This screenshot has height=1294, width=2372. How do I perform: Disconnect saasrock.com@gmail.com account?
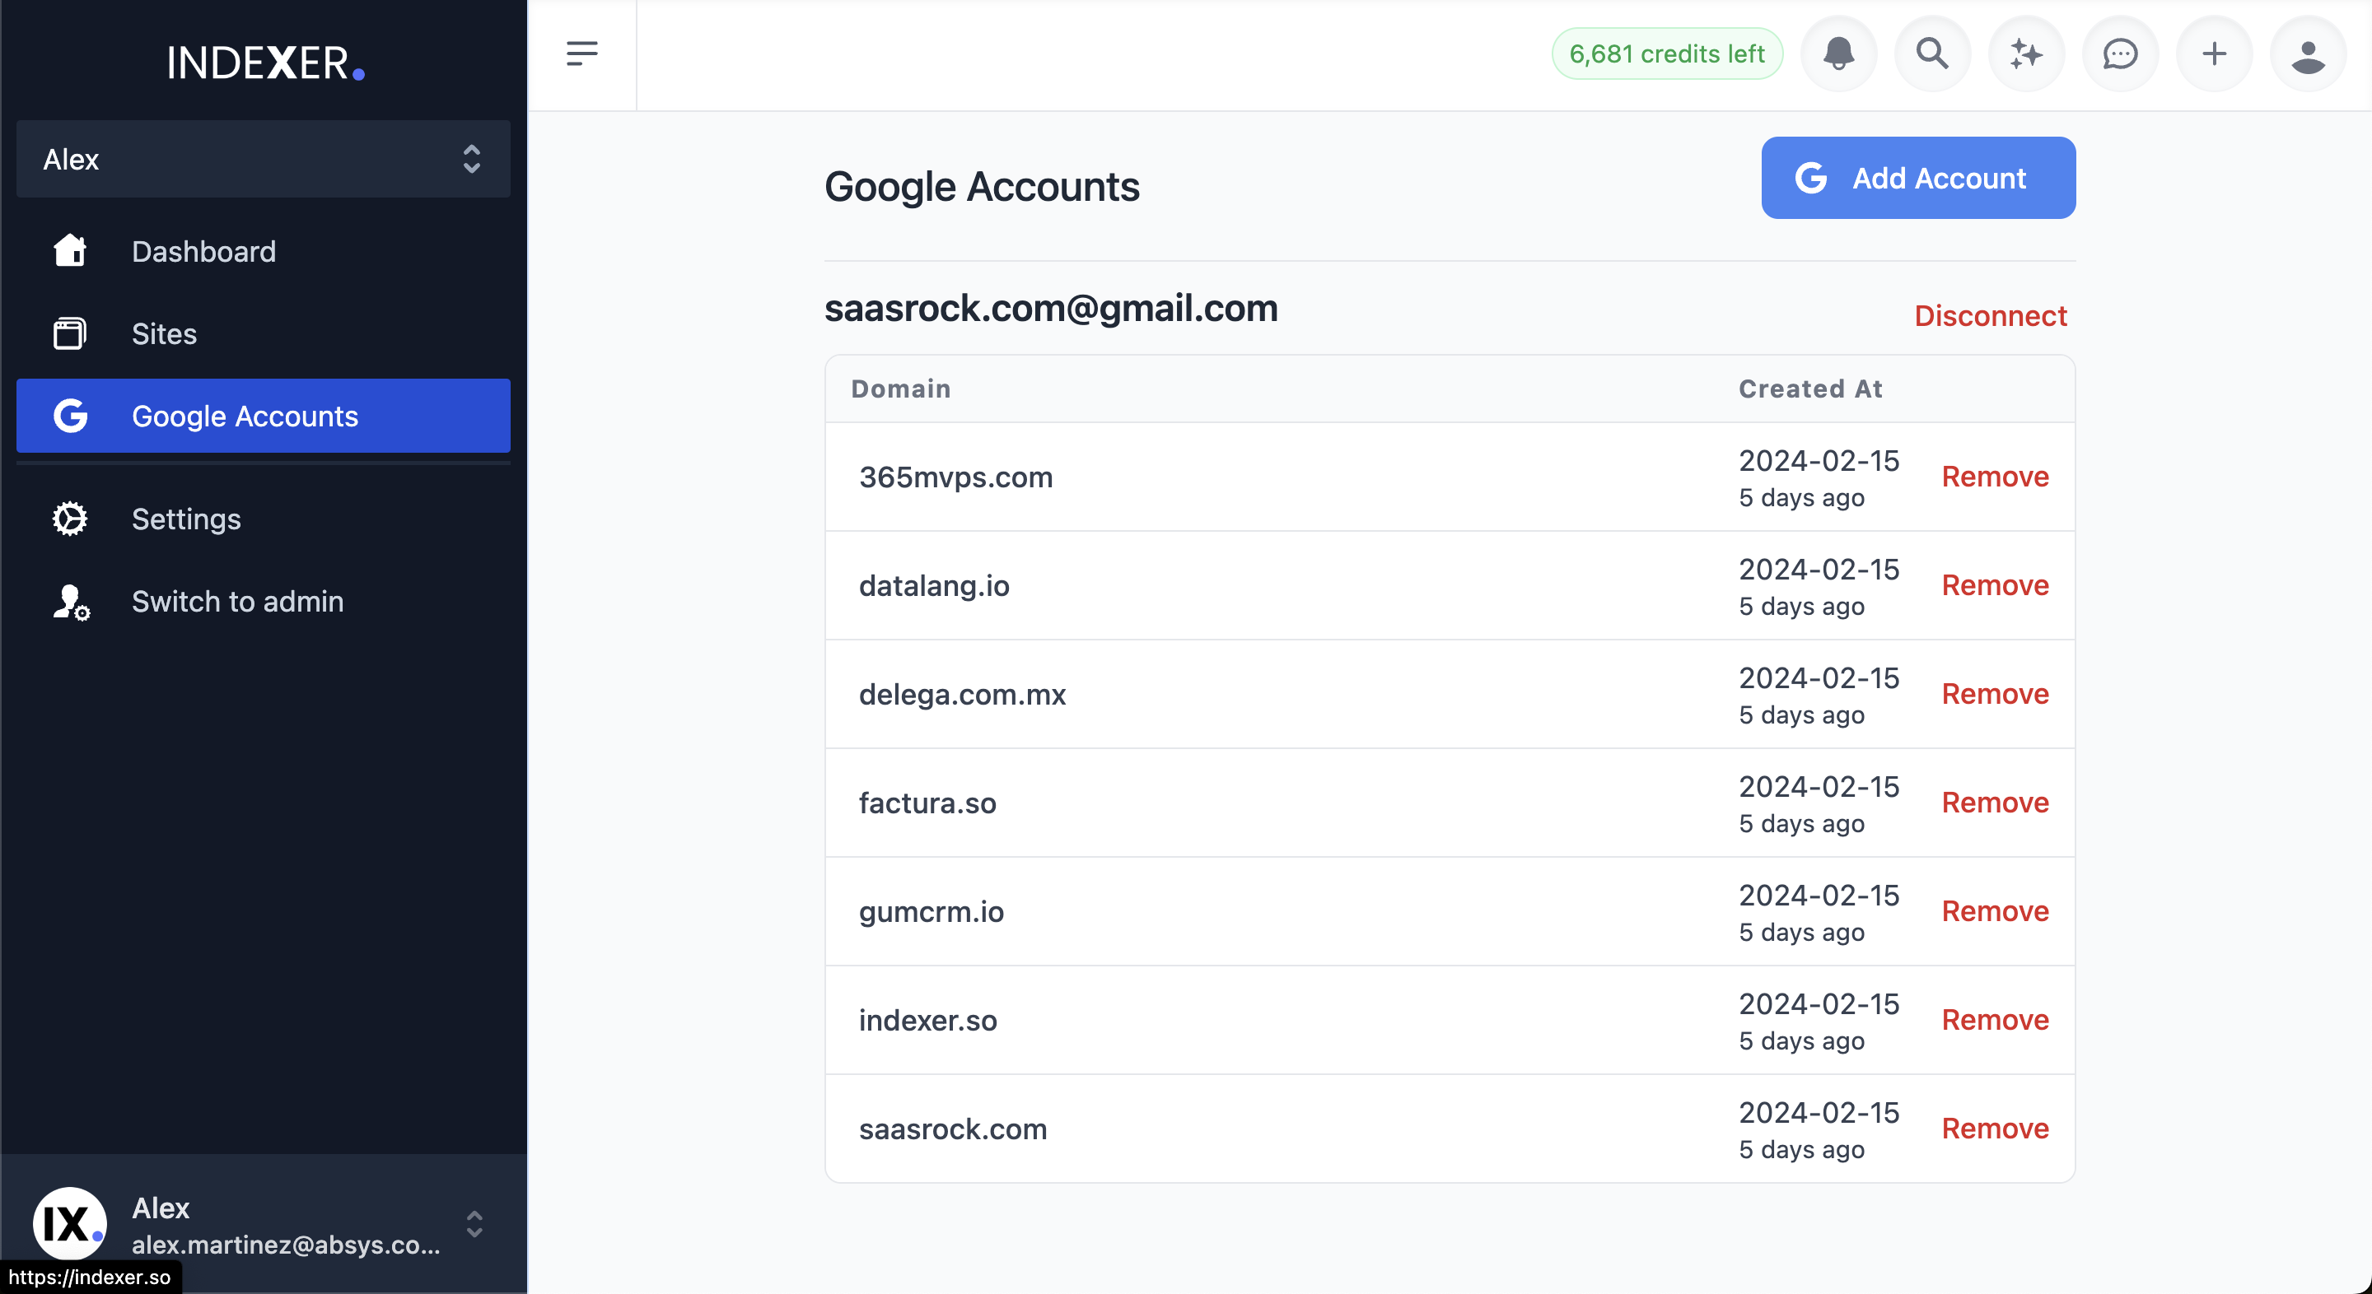[1991, 315]
